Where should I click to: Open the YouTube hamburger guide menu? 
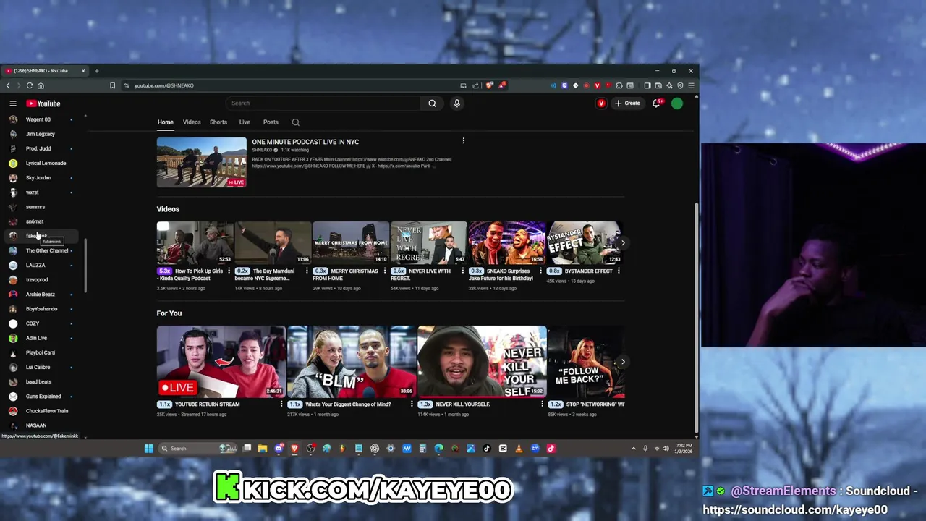click(x=12, y=103)
